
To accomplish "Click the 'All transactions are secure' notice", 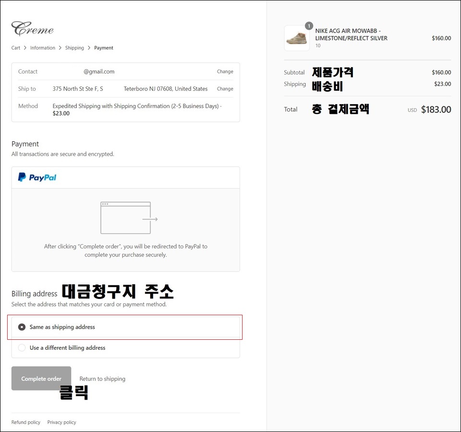I will [62, 154].
